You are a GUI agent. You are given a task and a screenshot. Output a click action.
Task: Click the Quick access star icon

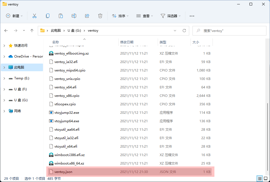pos(11,46)
